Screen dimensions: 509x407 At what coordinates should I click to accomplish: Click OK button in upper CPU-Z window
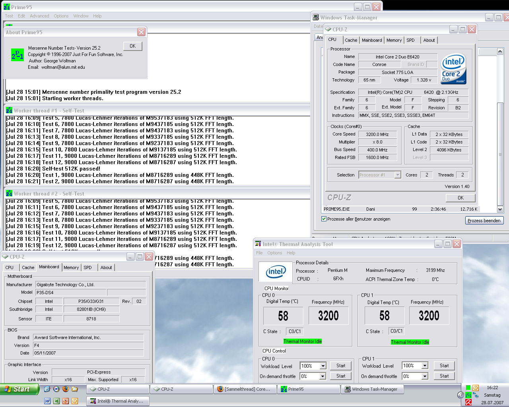(460, 198)
